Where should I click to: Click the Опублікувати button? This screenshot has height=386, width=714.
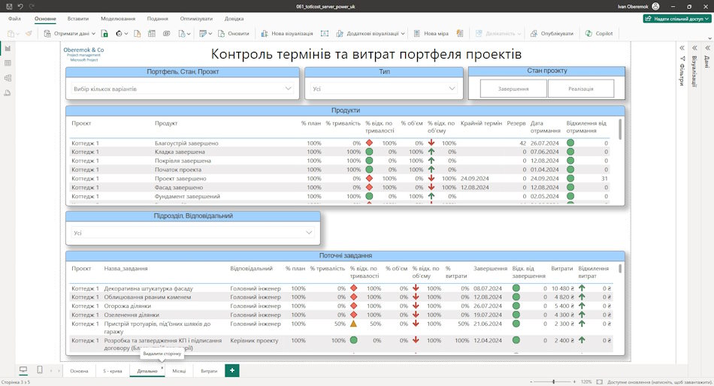(x=552, y=33)
